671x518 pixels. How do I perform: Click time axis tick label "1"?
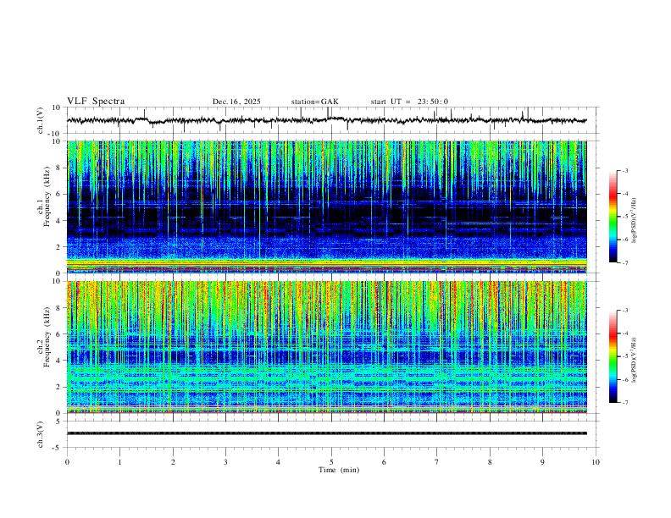(x=119, y=462)
